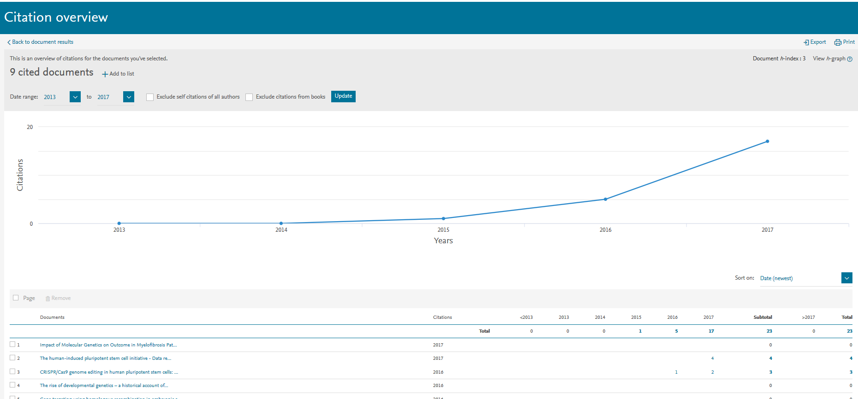Screen dimensions: 858x399
Task: Open CRISPR/Cas9 genome editing document
Action: [109, 372]
